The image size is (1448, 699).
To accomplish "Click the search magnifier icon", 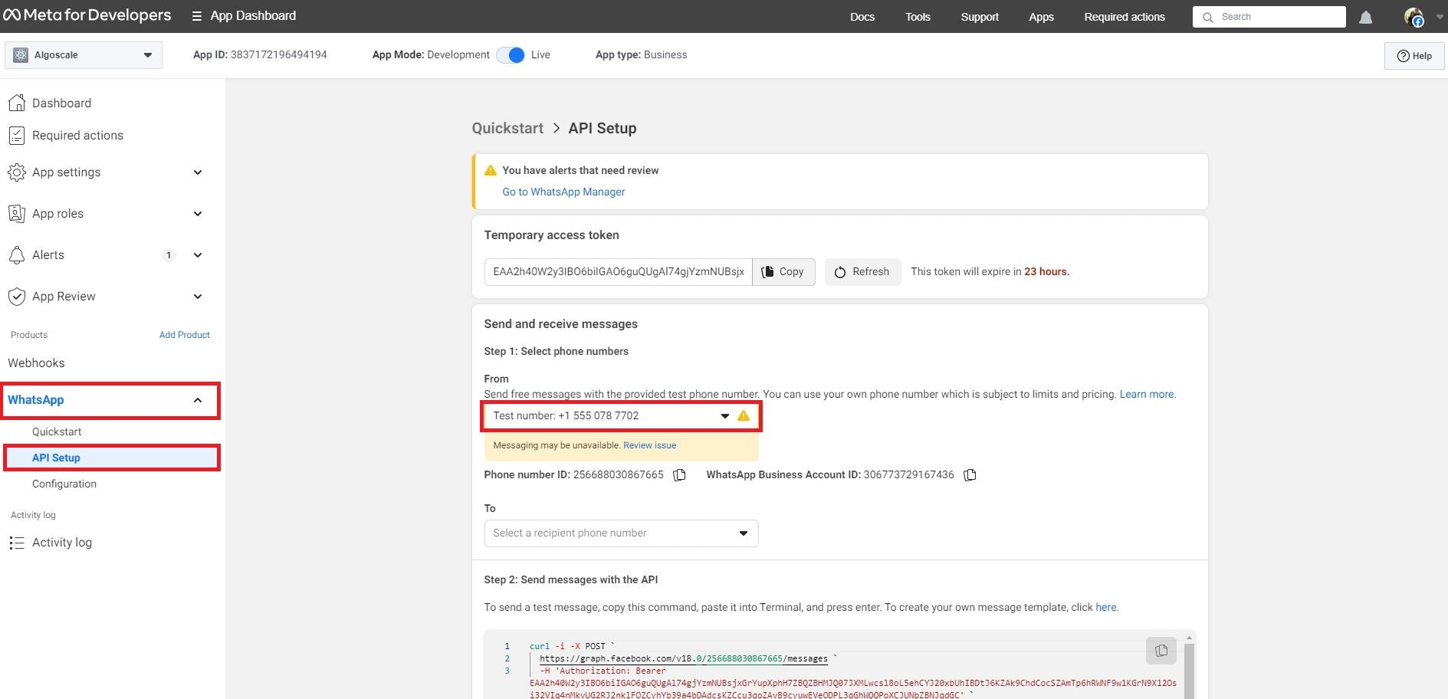I will click(1208, 17).
